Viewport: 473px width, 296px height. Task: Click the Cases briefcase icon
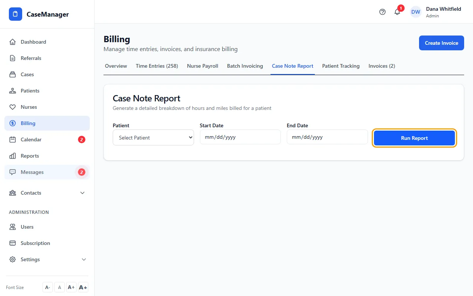point(13,74)
